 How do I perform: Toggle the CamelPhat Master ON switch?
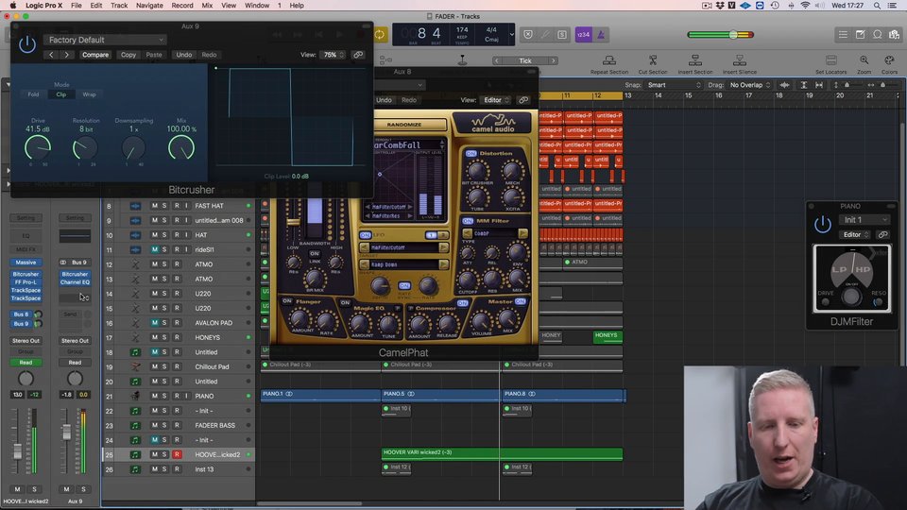point(520,302)
